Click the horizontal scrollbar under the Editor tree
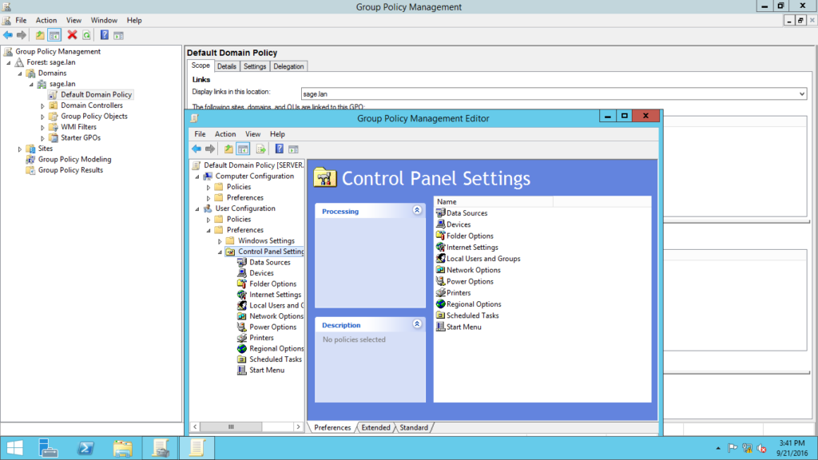This screenshot has width=818, height=460. pos(248,427)
